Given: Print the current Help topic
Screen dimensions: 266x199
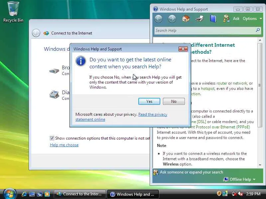Looking at the screenshot, I should click(x=199, y=19).
